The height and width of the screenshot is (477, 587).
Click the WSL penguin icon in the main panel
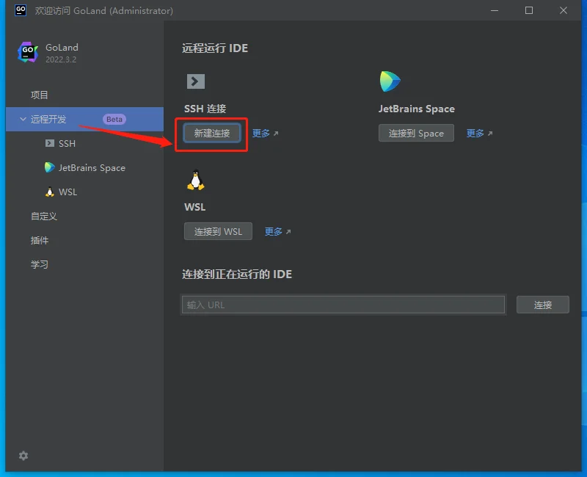[195, 180]
